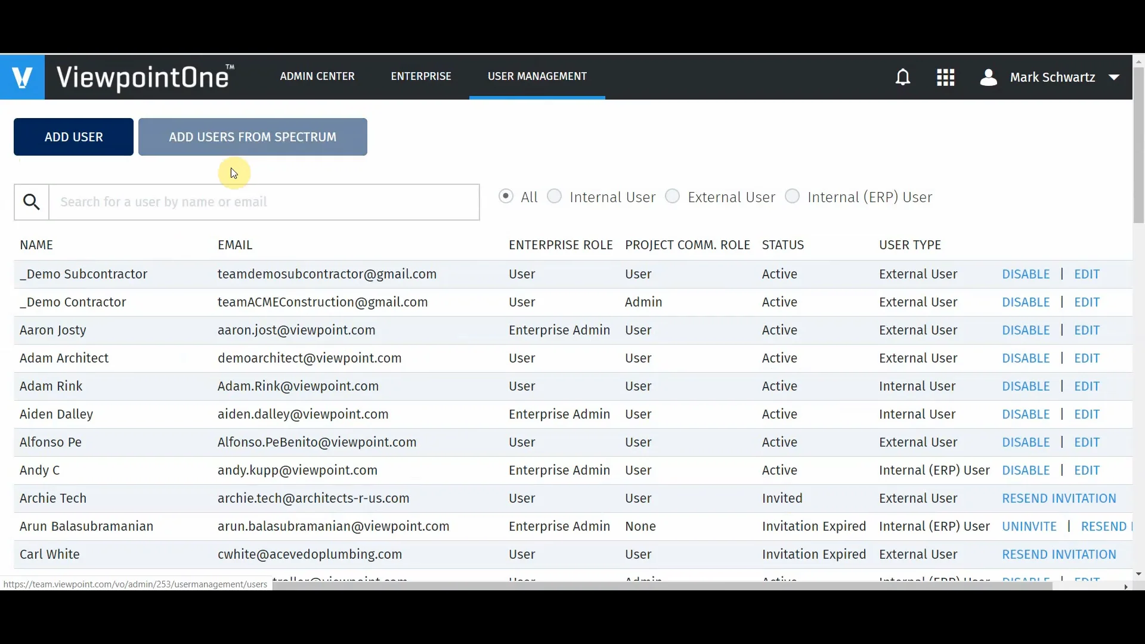Screen dimensions: 1145x644
Task: Disable the Adam Rink user
Action: point(1026,386)
